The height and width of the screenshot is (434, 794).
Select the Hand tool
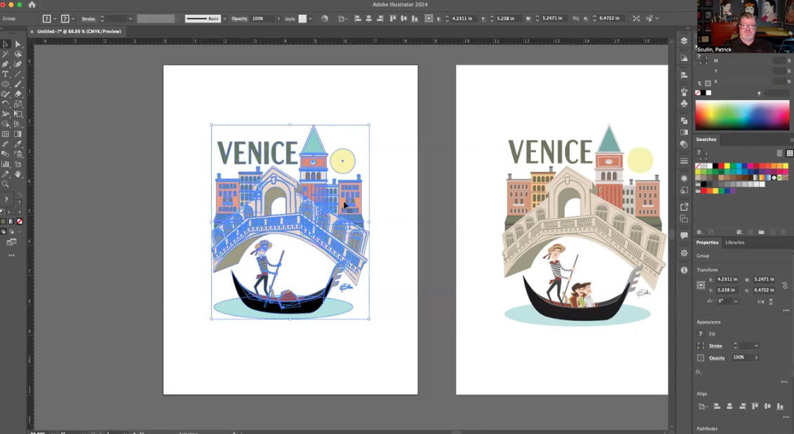[x=18, y=174]
